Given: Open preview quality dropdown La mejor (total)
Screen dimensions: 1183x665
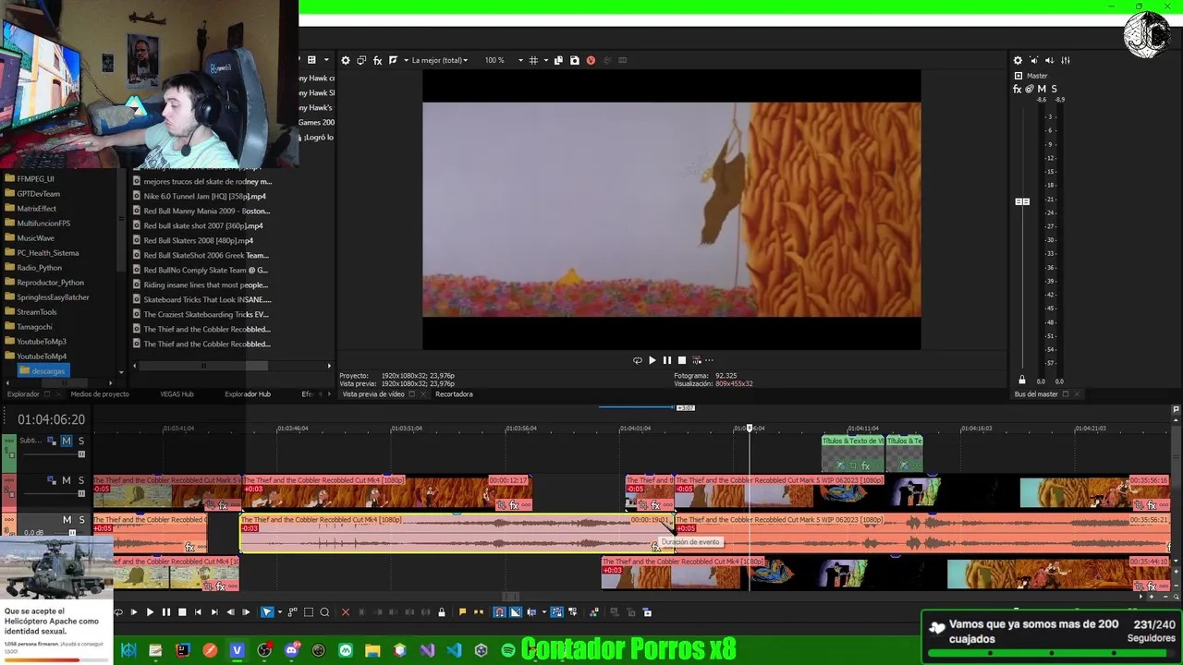Looking at the screenshot, I should coord(440,60).
